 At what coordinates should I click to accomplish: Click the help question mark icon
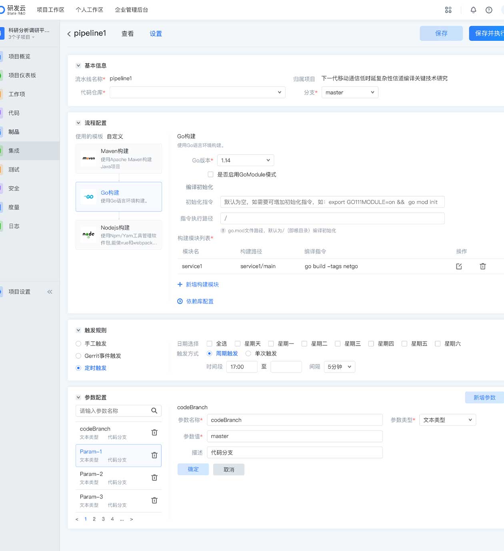489,10
